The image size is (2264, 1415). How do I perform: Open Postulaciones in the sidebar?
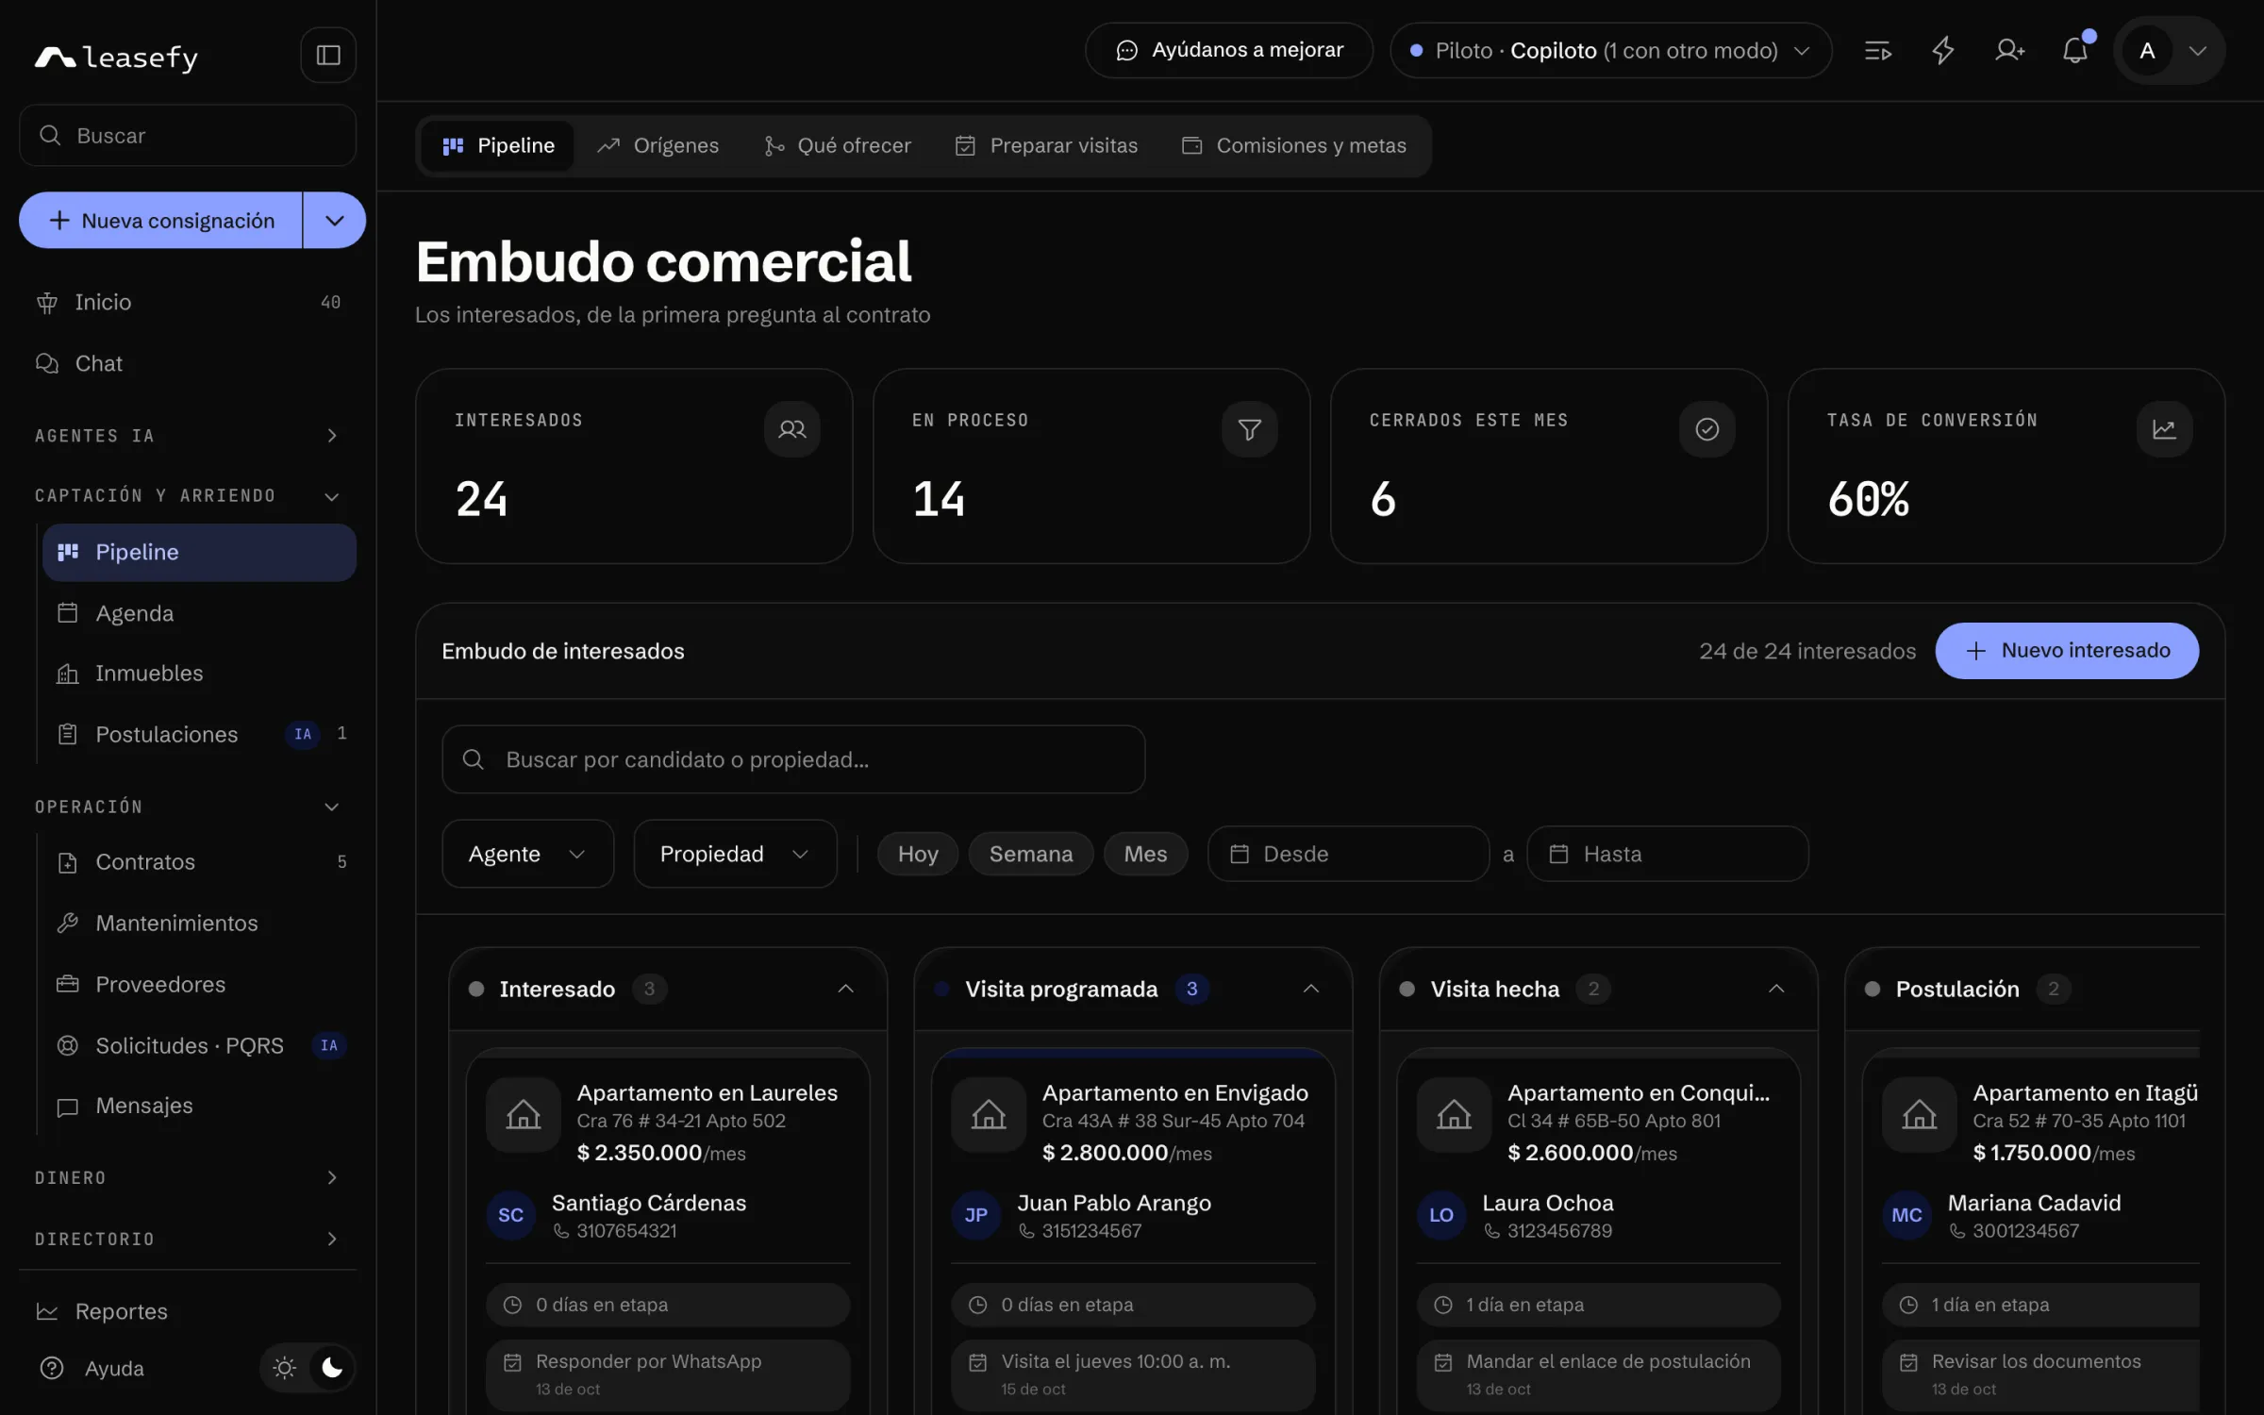199,734
